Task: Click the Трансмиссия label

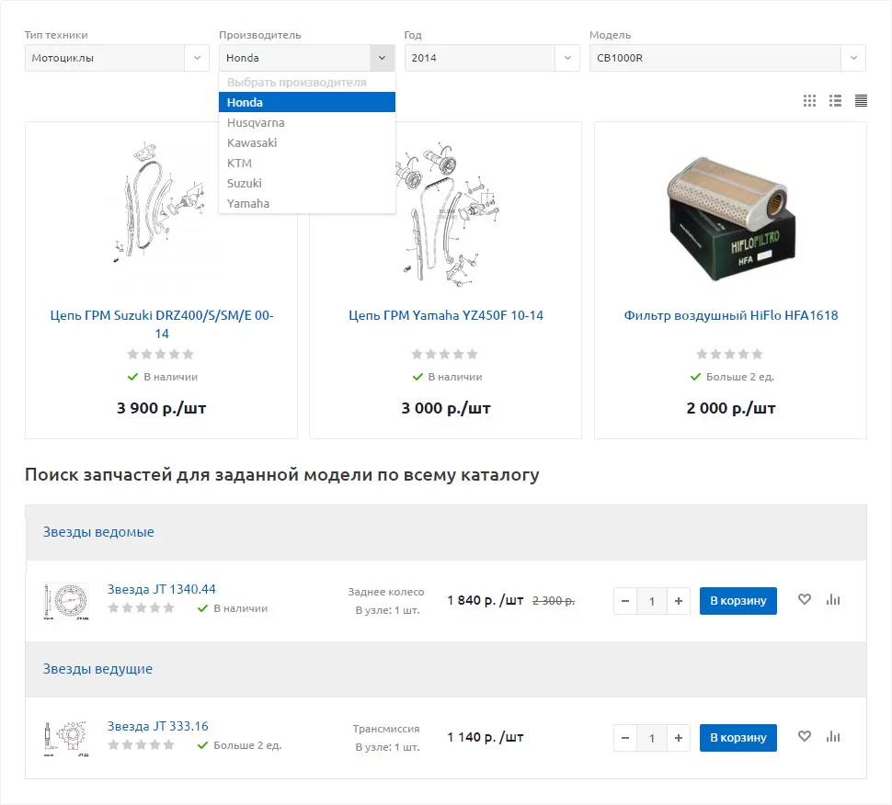Action: (386, 729)
